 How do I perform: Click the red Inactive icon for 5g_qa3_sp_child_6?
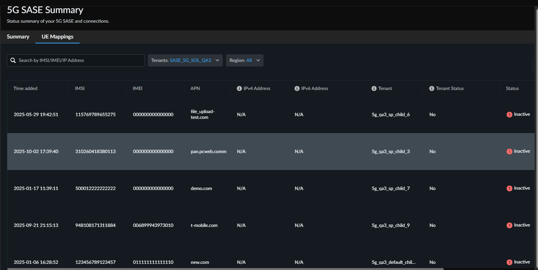tap(510, 115)
